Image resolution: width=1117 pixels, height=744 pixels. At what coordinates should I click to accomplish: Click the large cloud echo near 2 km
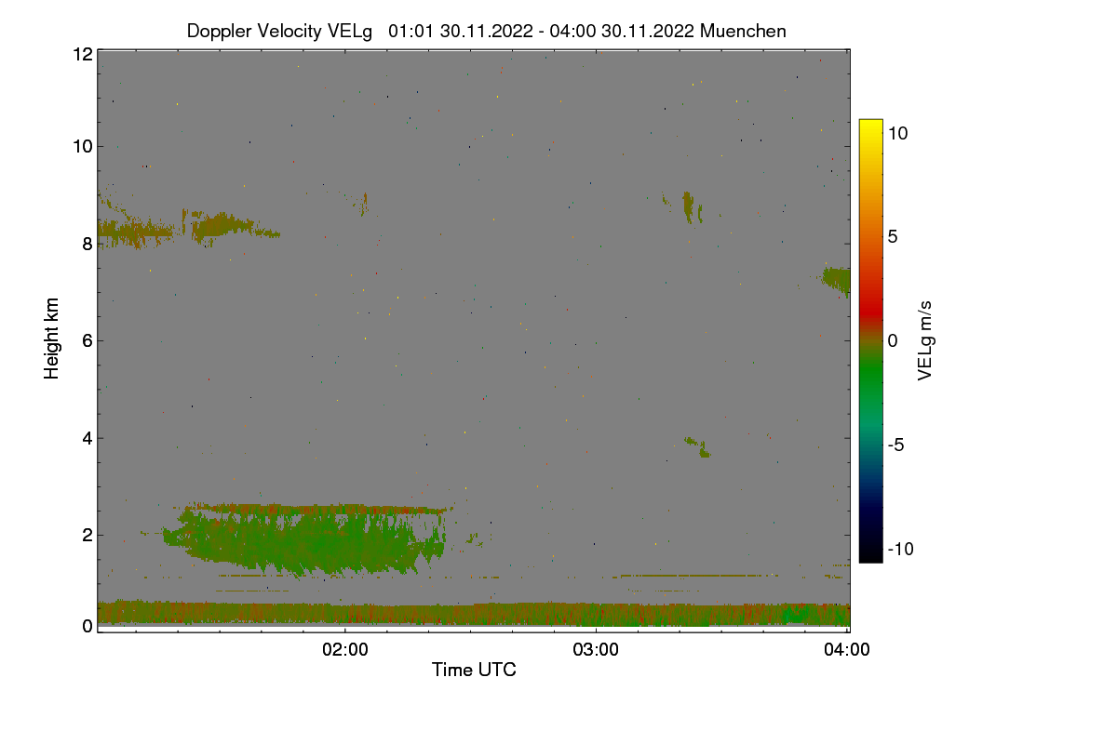click(307, 539)
